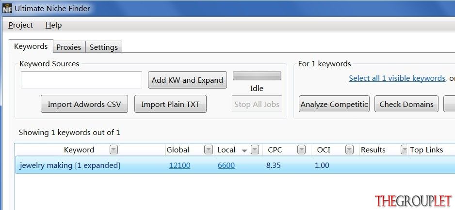The width and height of the screenshot is (455, 210).
Task: Click the Local column sort arrow
Action: [x=244, y=150]
